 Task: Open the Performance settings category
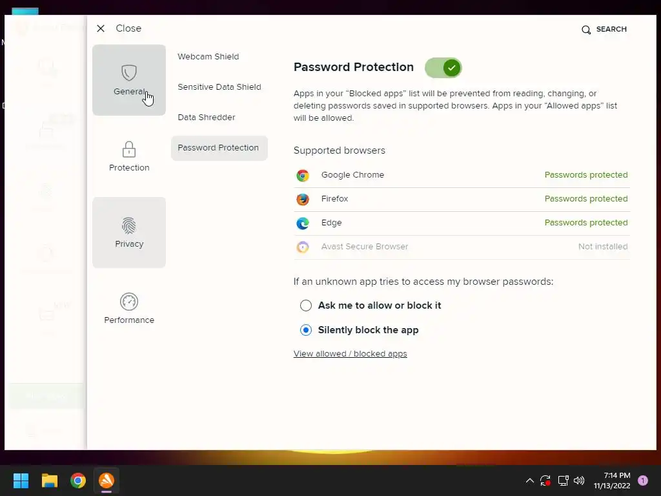[129, 308]
